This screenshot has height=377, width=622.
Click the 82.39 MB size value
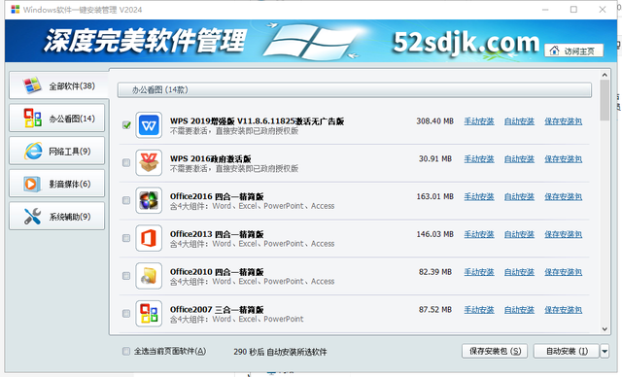click(435, 272)
